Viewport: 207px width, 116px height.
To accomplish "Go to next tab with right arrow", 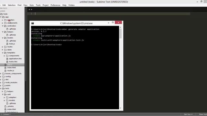I will [32, 9].
